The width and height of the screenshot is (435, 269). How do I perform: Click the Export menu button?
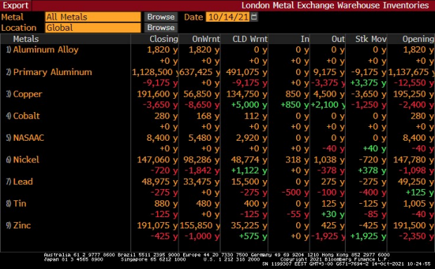point(15,6)
